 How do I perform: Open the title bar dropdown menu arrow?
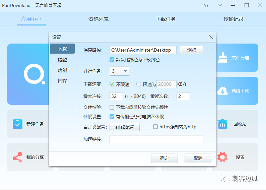click(x=220, y=5)
